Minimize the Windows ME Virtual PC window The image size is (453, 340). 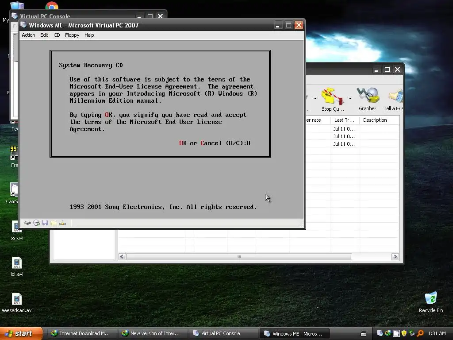pos(278,25)
